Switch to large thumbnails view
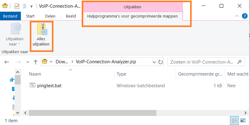250x125 pixels. tap(243, 120)
